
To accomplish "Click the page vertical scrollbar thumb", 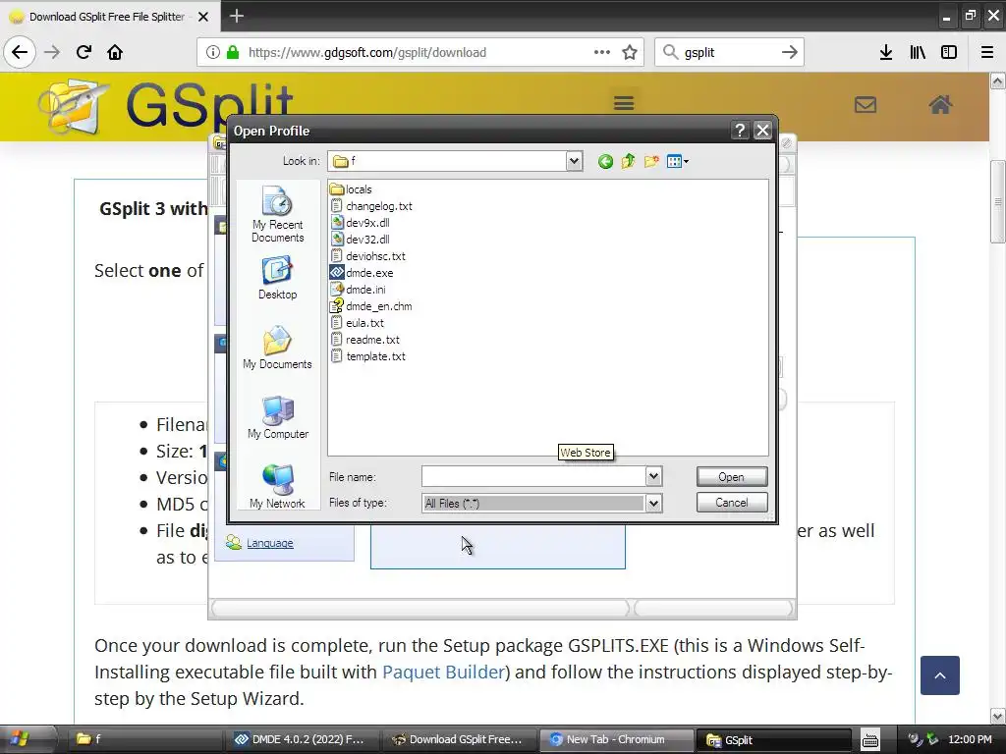I will point(998,200).
